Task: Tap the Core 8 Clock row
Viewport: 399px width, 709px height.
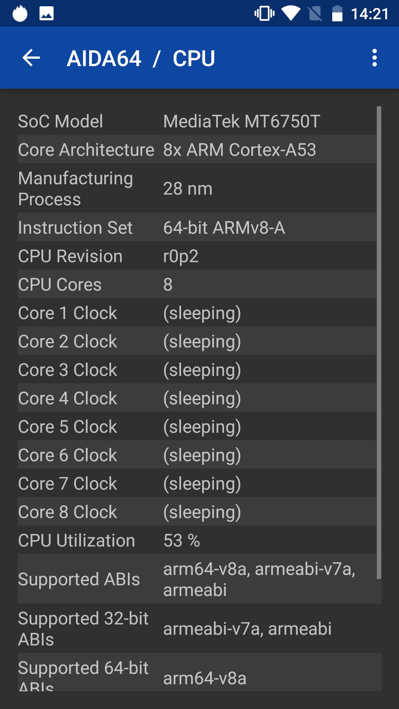Action: tap(197, 512)
